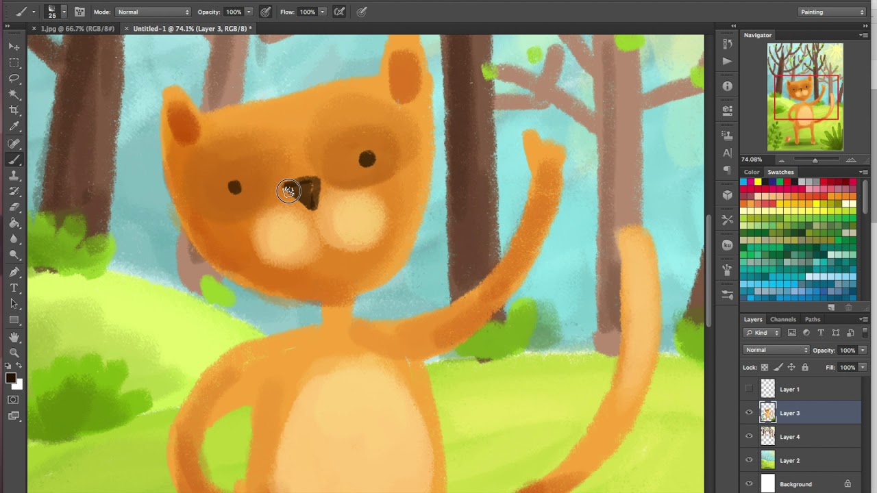877x493 pixels.
Task: Open the brush Opacity slider arrow
Action: [249, 12]
